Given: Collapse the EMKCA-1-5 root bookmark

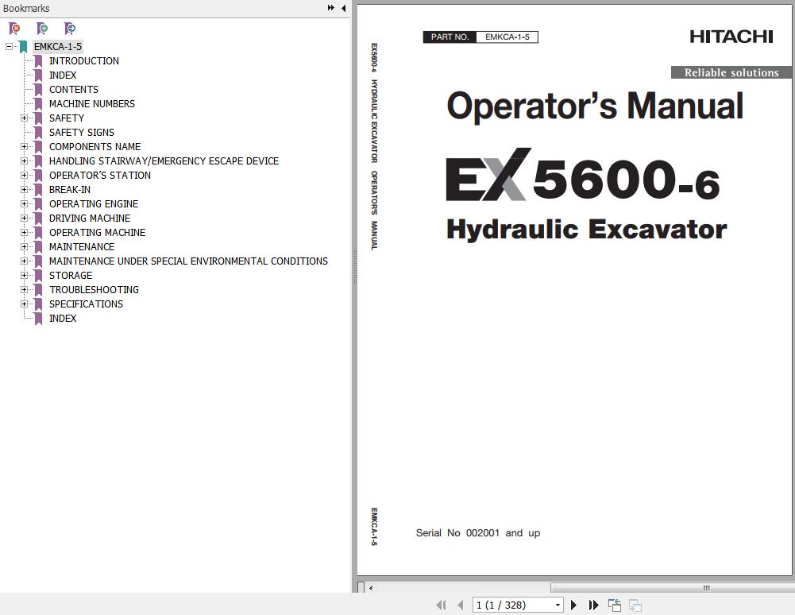Looking at the screenshot, I should [10, 47].
